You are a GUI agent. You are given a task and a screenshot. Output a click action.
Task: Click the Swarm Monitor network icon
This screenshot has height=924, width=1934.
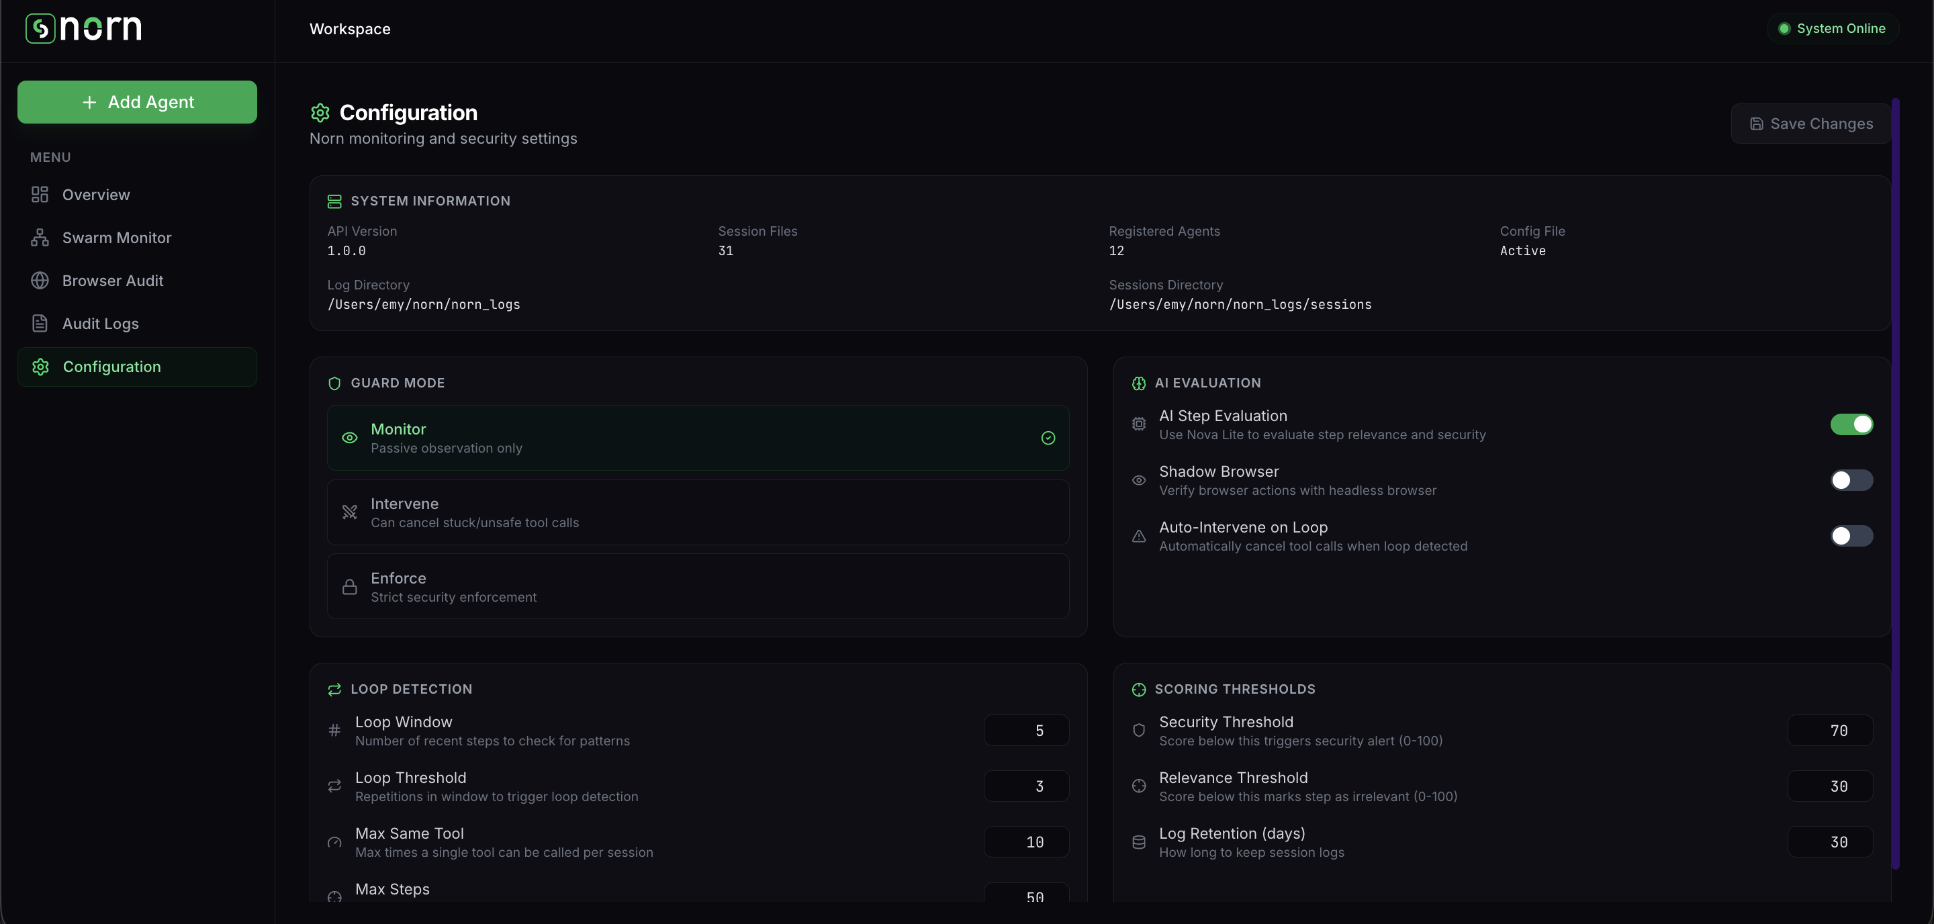pyautogui.click(x=40, y=237)
